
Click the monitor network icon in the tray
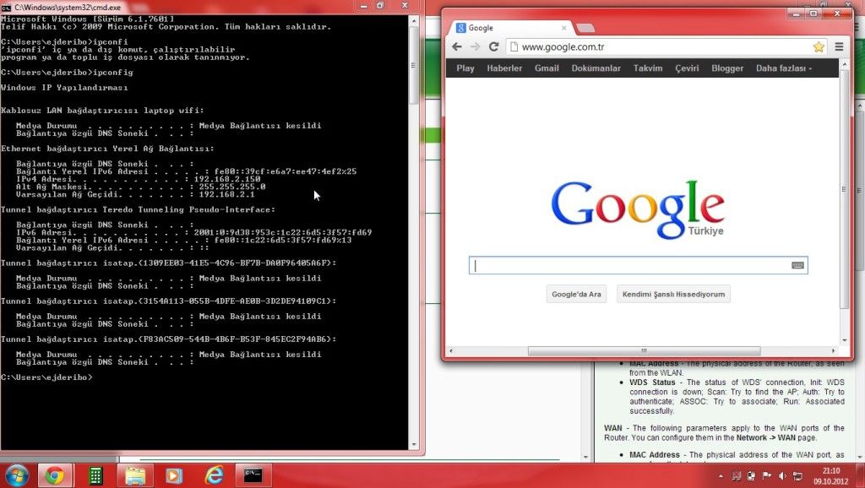click(797, 476)
